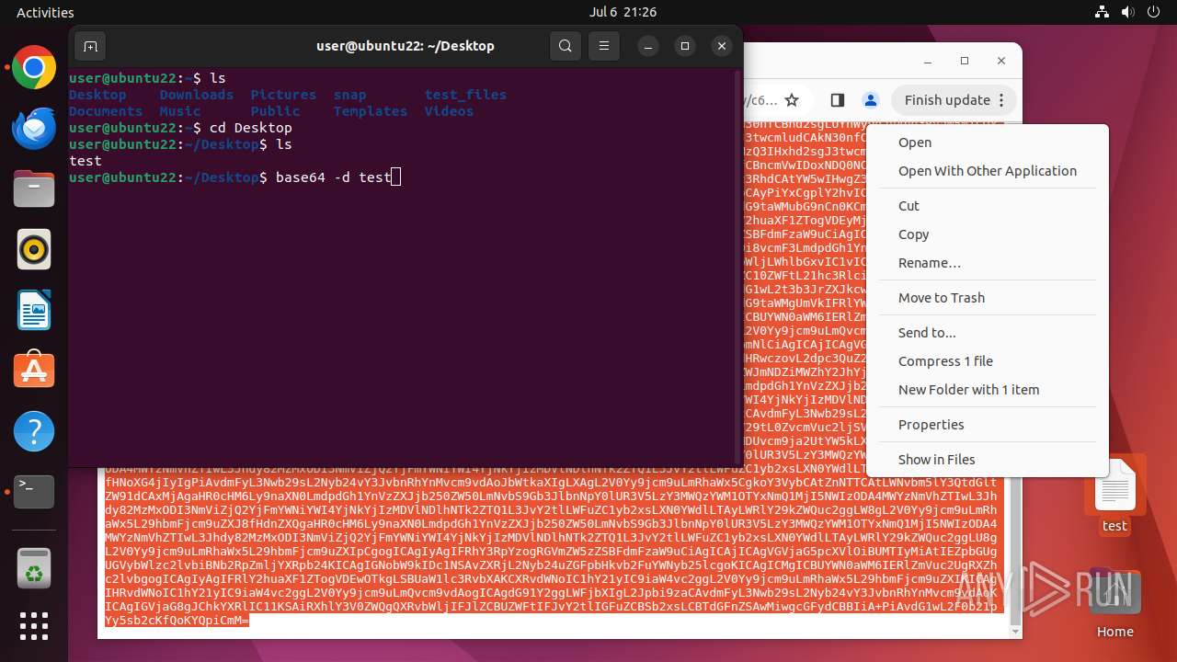The image size is (1177, 662).
Task: Launch LibreOffice Writer from the dock
Action: click(x=34, y=310)
